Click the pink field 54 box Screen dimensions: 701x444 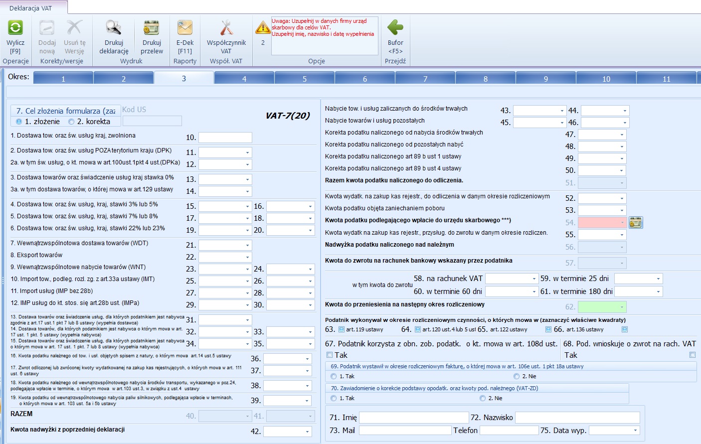[x=602, y=222]
